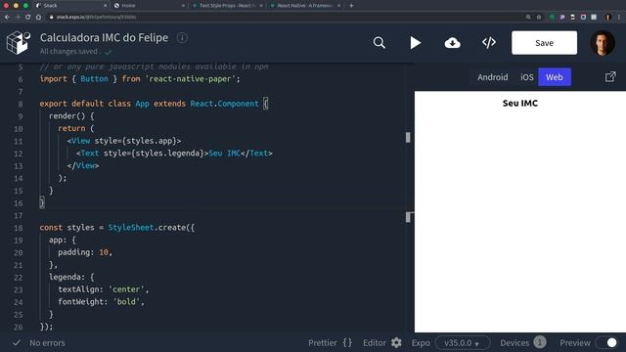Screen dimensions: 626x352
Task: Click the Prettier braces icon
Action: [347, 343]
